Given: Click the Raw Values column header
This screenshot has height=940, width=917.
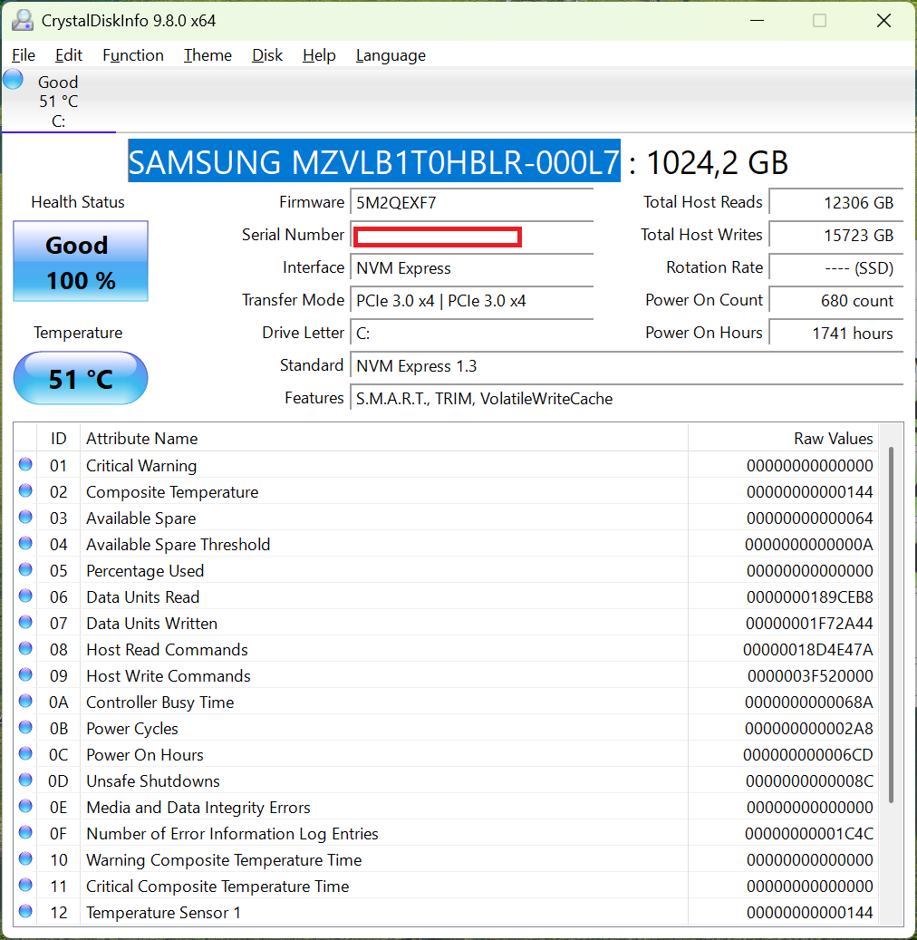Looking at the screenshot, I should tap(783, 438).
